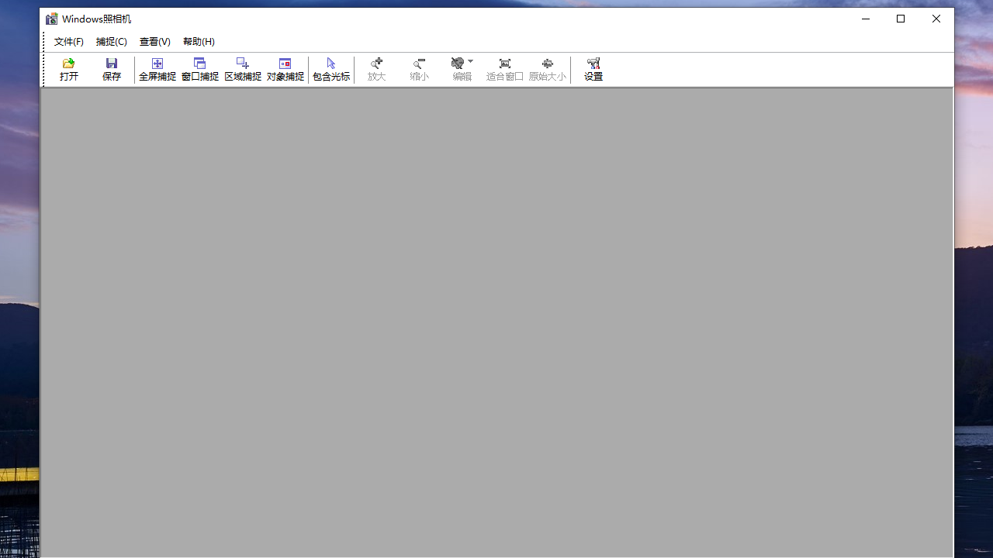The height and width of the screenshot is (558, 993).
Task: Open the 查看(V) menu
Action: coord(154,41)
